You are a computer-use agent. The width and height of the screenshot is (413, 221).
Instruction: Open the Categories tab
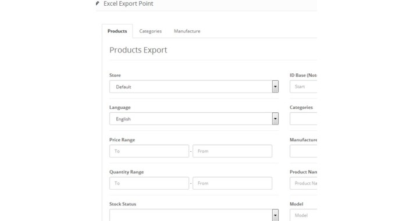[x=151, y=31]
